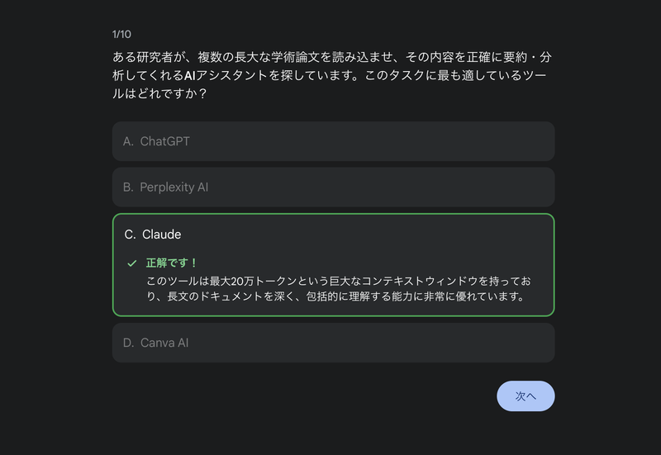Click the explanation text below 正解です！
This screenshot has height=455, width=661.
click(x=335, y=288)
